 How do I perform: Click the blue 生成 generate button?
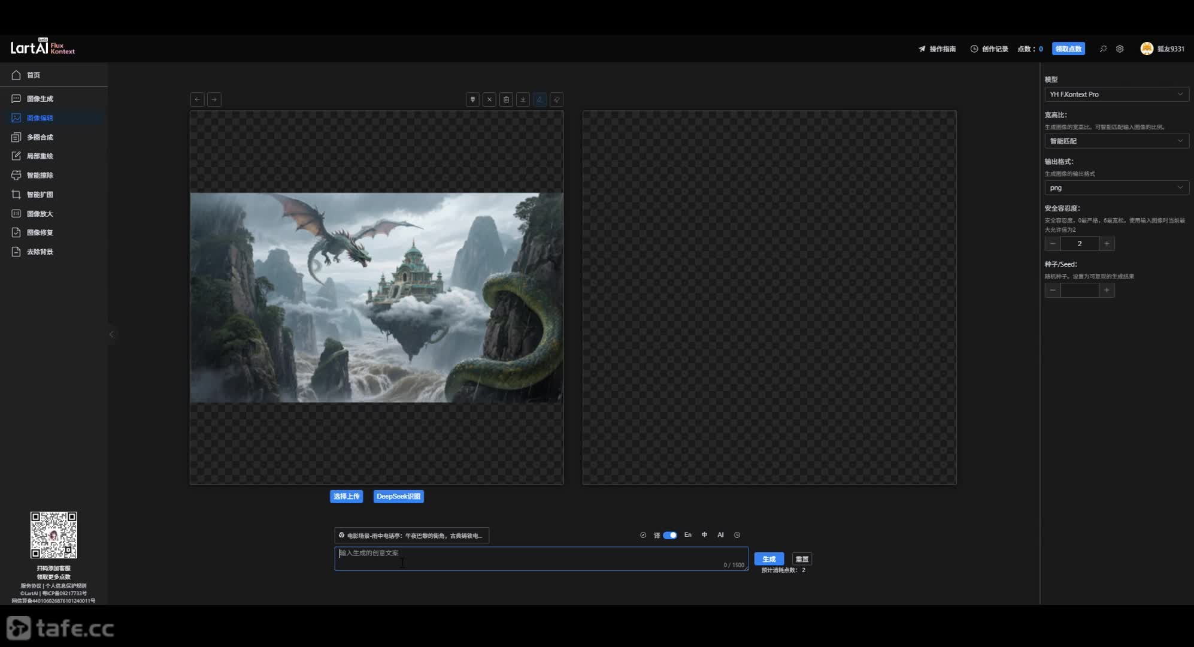pyautogui.click(x=769, y=559)
